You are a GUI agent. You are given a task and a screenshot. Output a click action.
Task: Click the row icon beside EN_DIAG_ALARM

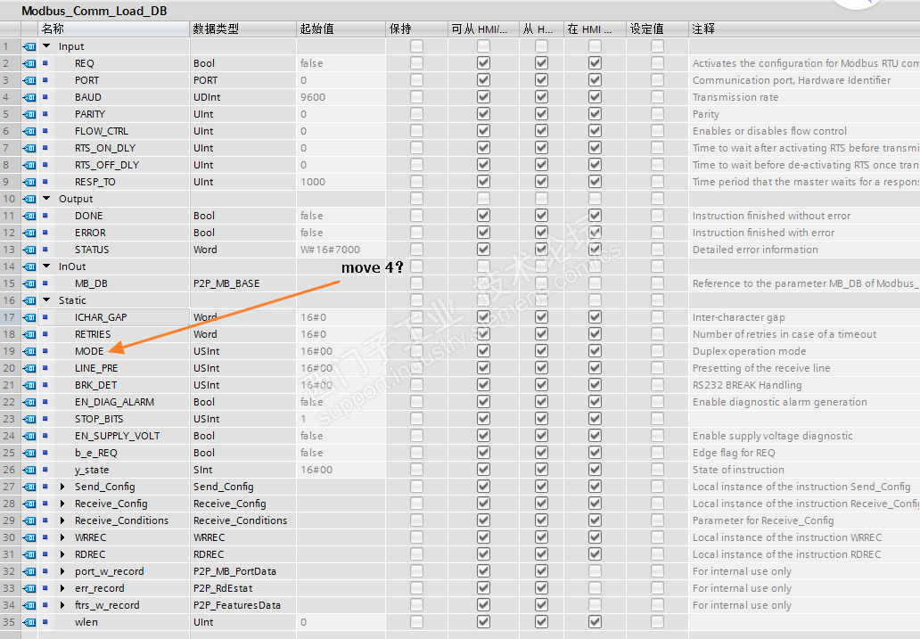click(x=29, y=403)
